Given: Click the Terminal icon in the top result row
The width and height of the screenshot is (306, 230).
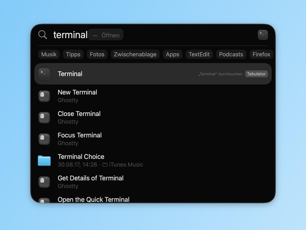Looking at the screenshot, I should point(44,74).
